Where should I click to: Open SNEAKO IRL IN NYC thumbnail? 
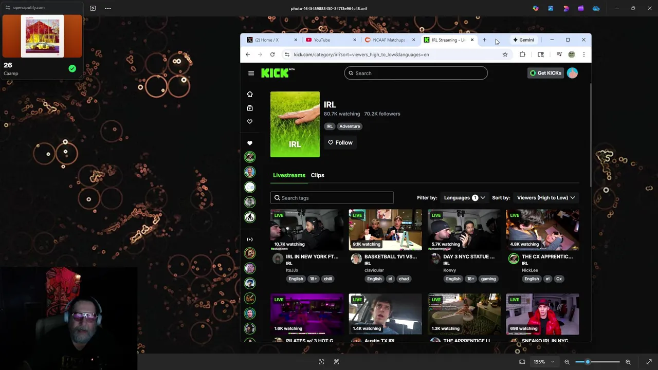[543, 314]
